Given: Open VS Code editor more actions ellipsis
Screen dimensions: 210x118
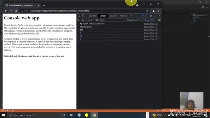Looking at the screenshot, I should tap(207, 7).
